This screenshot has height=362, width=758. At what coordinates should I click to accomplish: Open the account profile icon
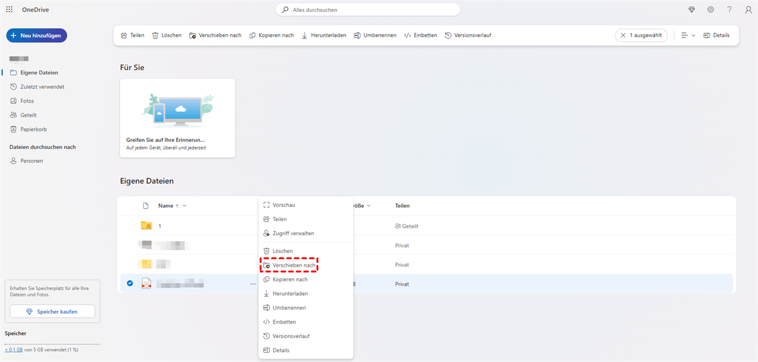pyautogui.click(x=748, y=9)
